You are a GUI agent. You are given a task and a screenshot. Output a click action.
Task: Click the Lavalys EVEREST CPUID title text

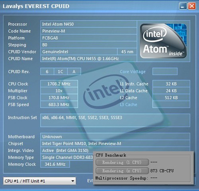[36, 6]
